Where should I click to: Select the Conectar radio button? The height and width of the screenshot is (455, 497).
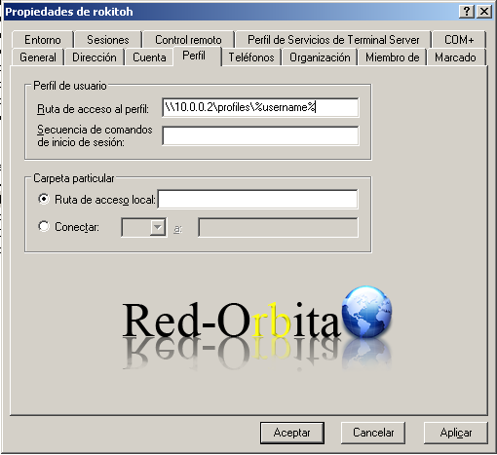(x=44, y=226)
